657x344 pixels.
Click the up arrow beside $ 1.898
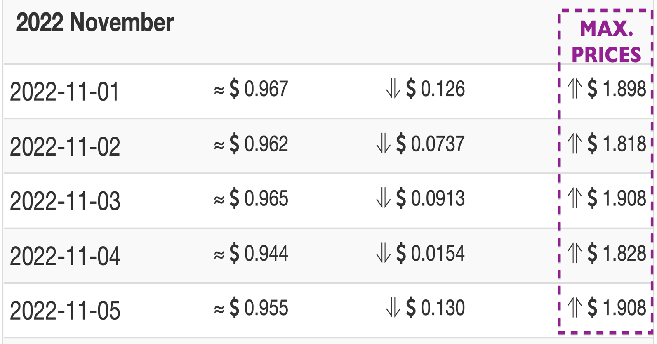click(575, 89)
